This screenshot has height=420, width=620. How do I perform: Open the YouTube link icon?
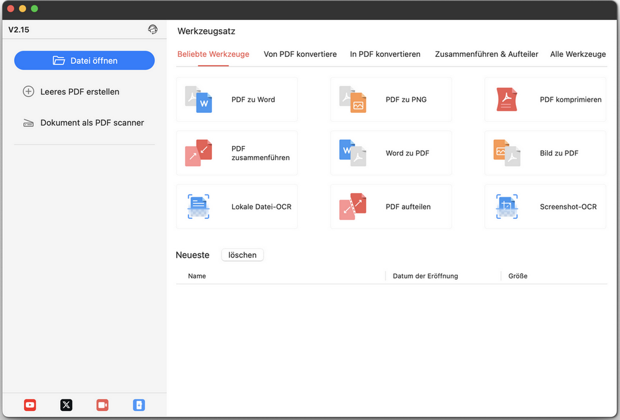[30, 405]
